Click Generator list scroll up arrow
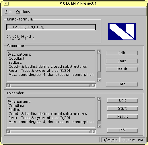Viewport: 148px width, 145px height. pos(99,52)
